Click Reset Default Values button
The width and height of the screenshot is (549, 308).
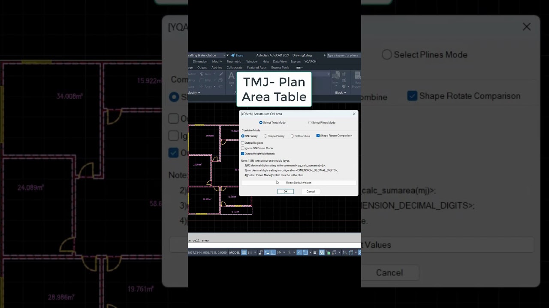pyautogui.click(x=299, y=183)
